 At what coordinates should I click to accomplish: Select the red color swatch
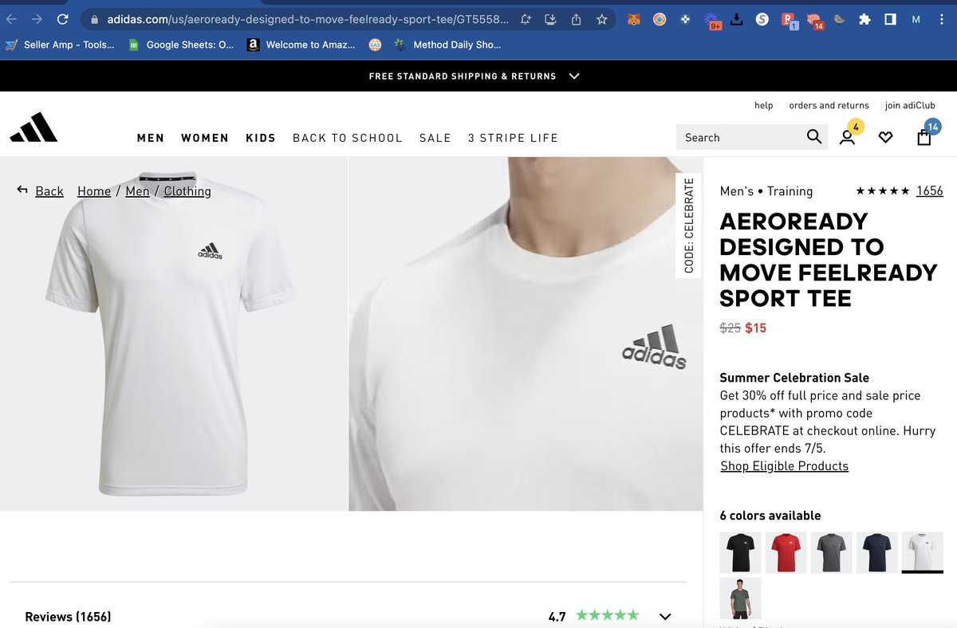[x=786, y=552]
